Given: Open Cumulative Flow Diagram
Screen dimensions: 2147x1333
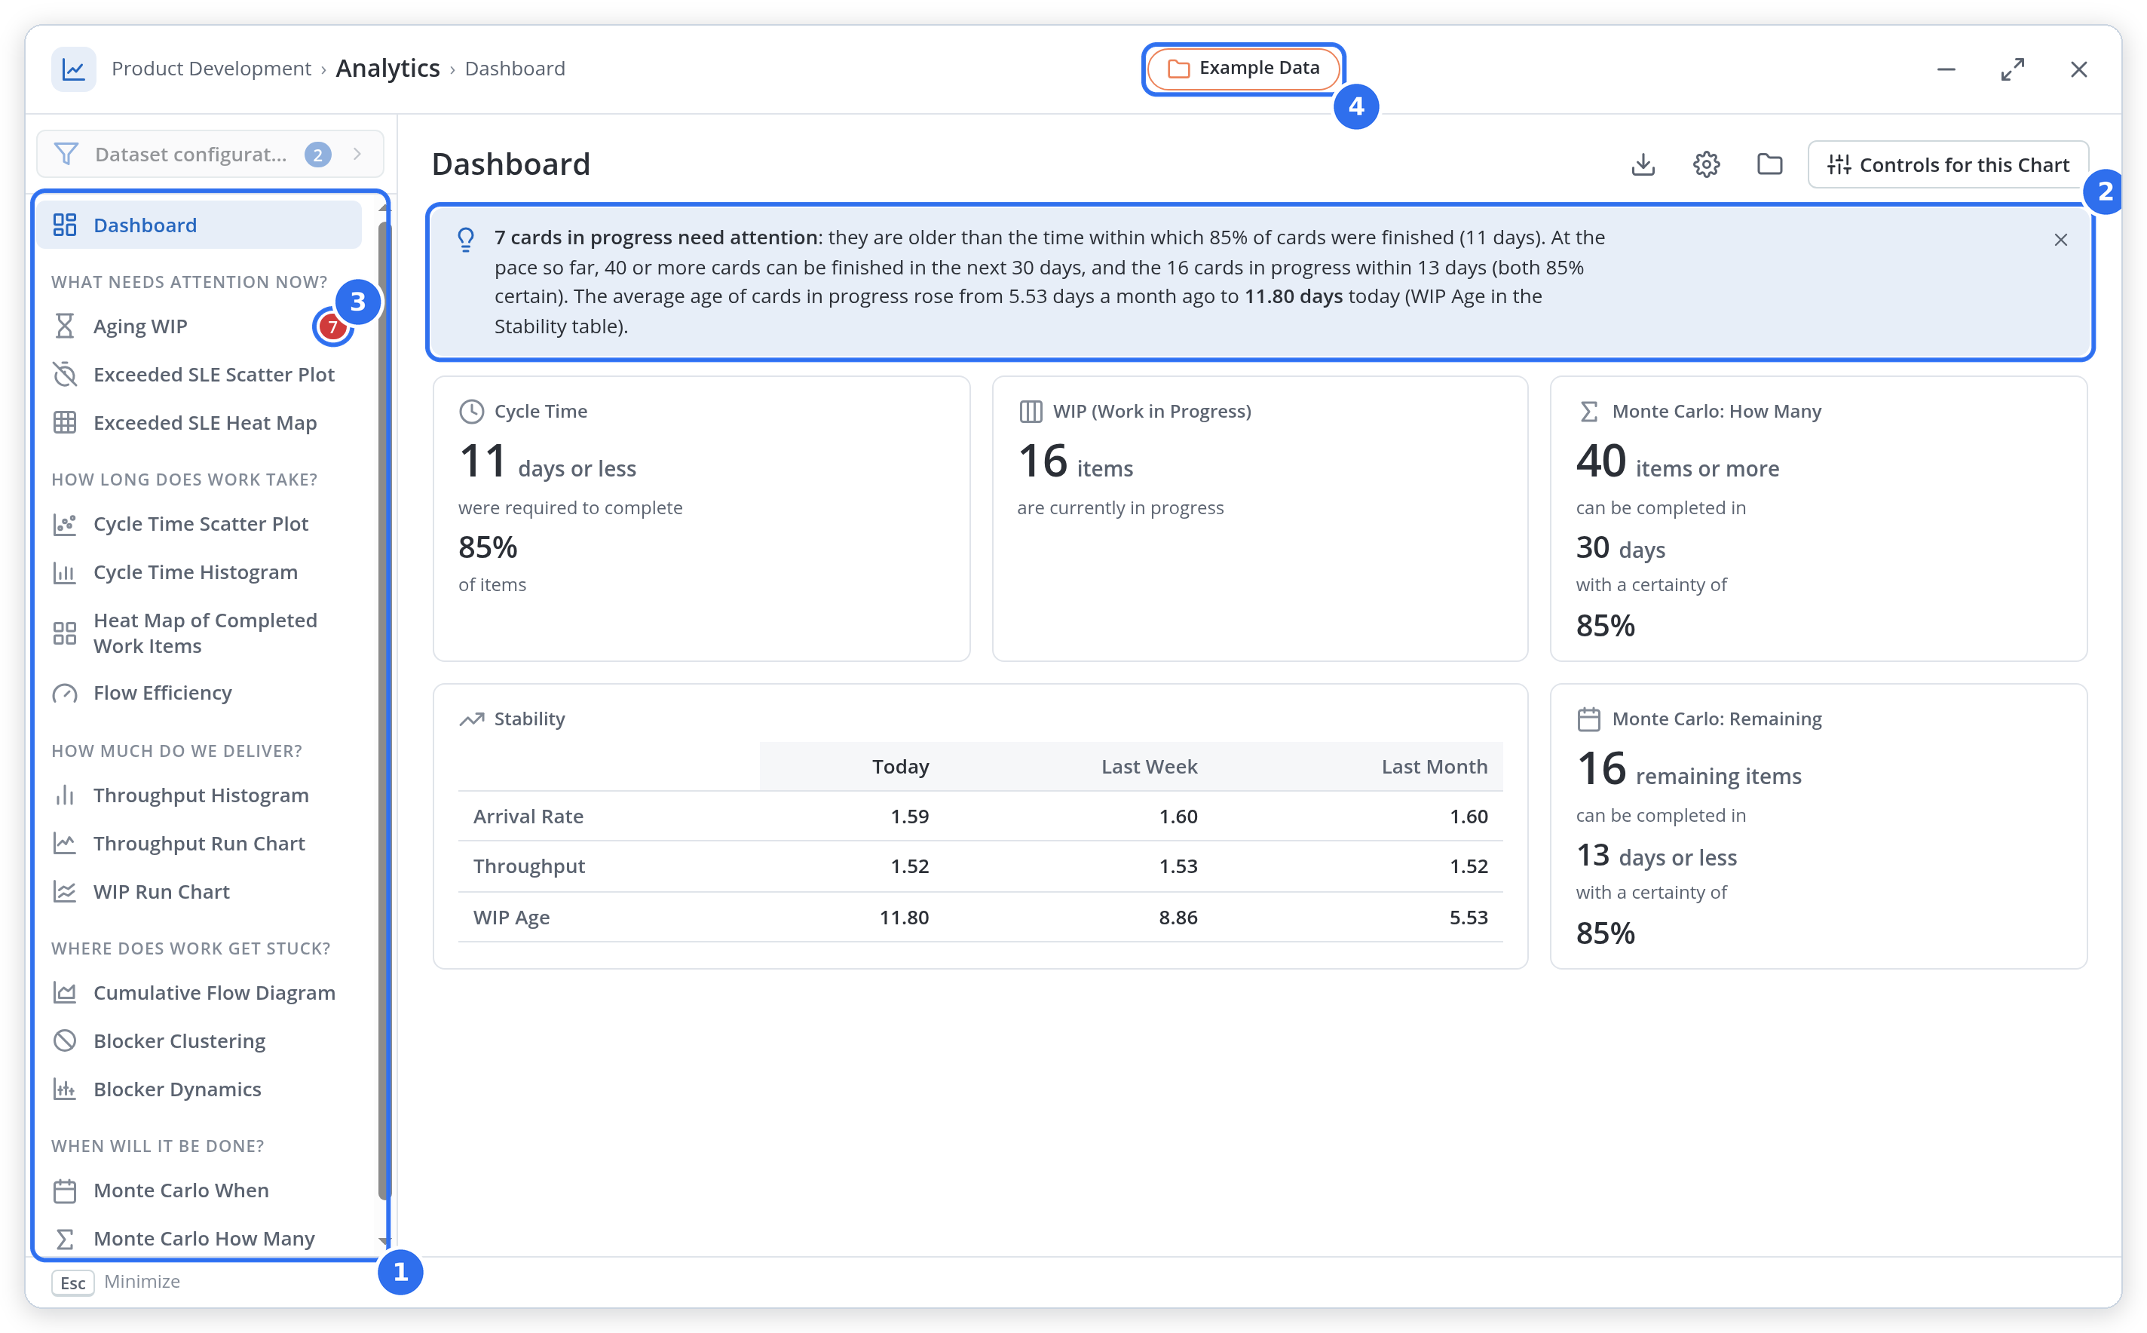Looking at the screenshot, I should (x=200, y=993).
